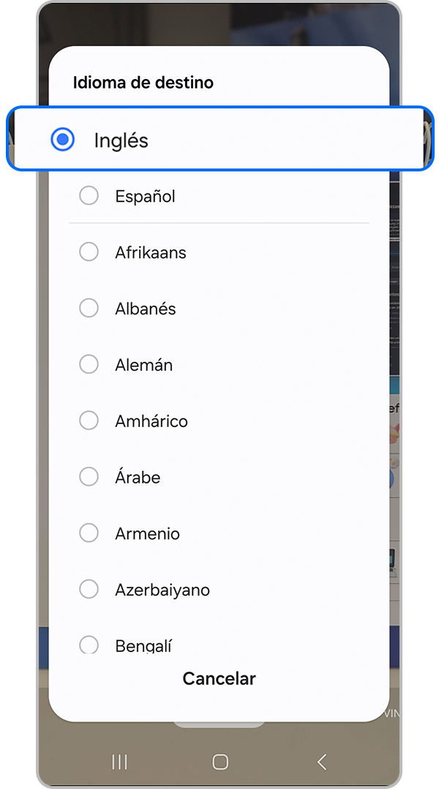Select the Azerbaiyano radio button
The height and width of the screenshot is (789, 439).
tap(89, 589)
